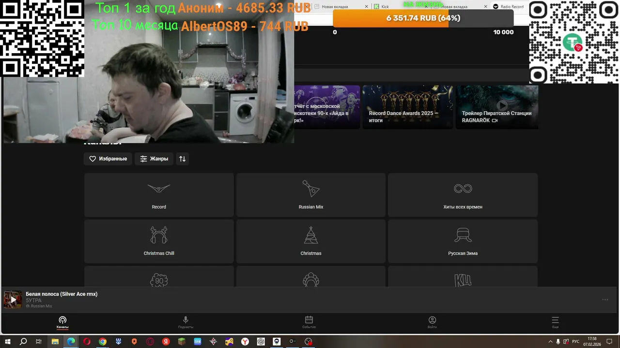This screenshot has height=348, width=620.
Task: Open the game controller taskbar app
Action: click(229, 341)
